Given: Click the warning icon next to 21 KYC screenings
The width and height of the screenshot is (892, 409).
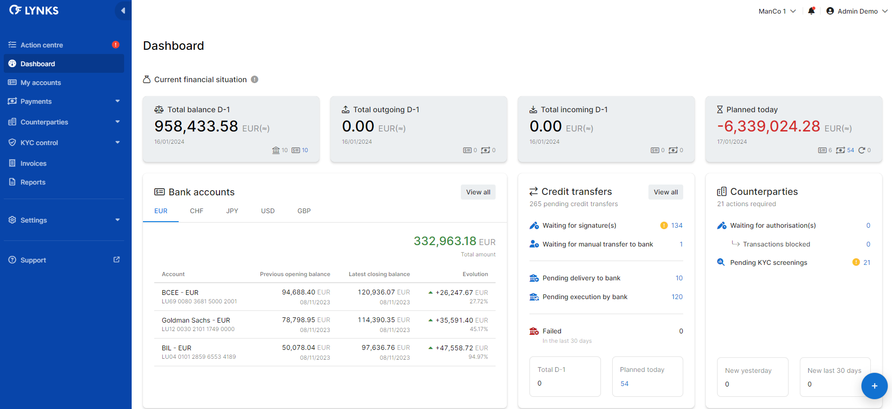Looking at the screenshot, I should (856, 262).
